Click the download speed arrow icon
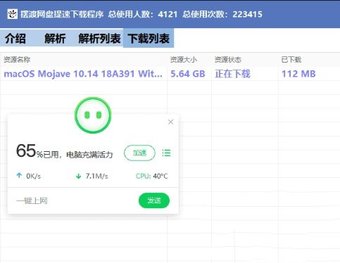 tap(79, 176)
